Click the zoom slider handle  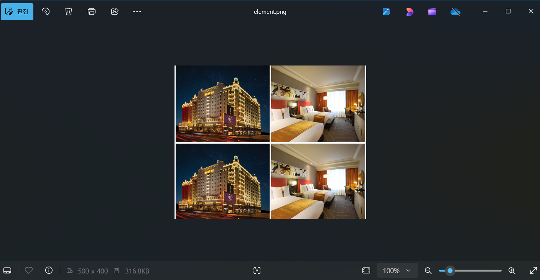pyautogui.click(x=450, y=271)
